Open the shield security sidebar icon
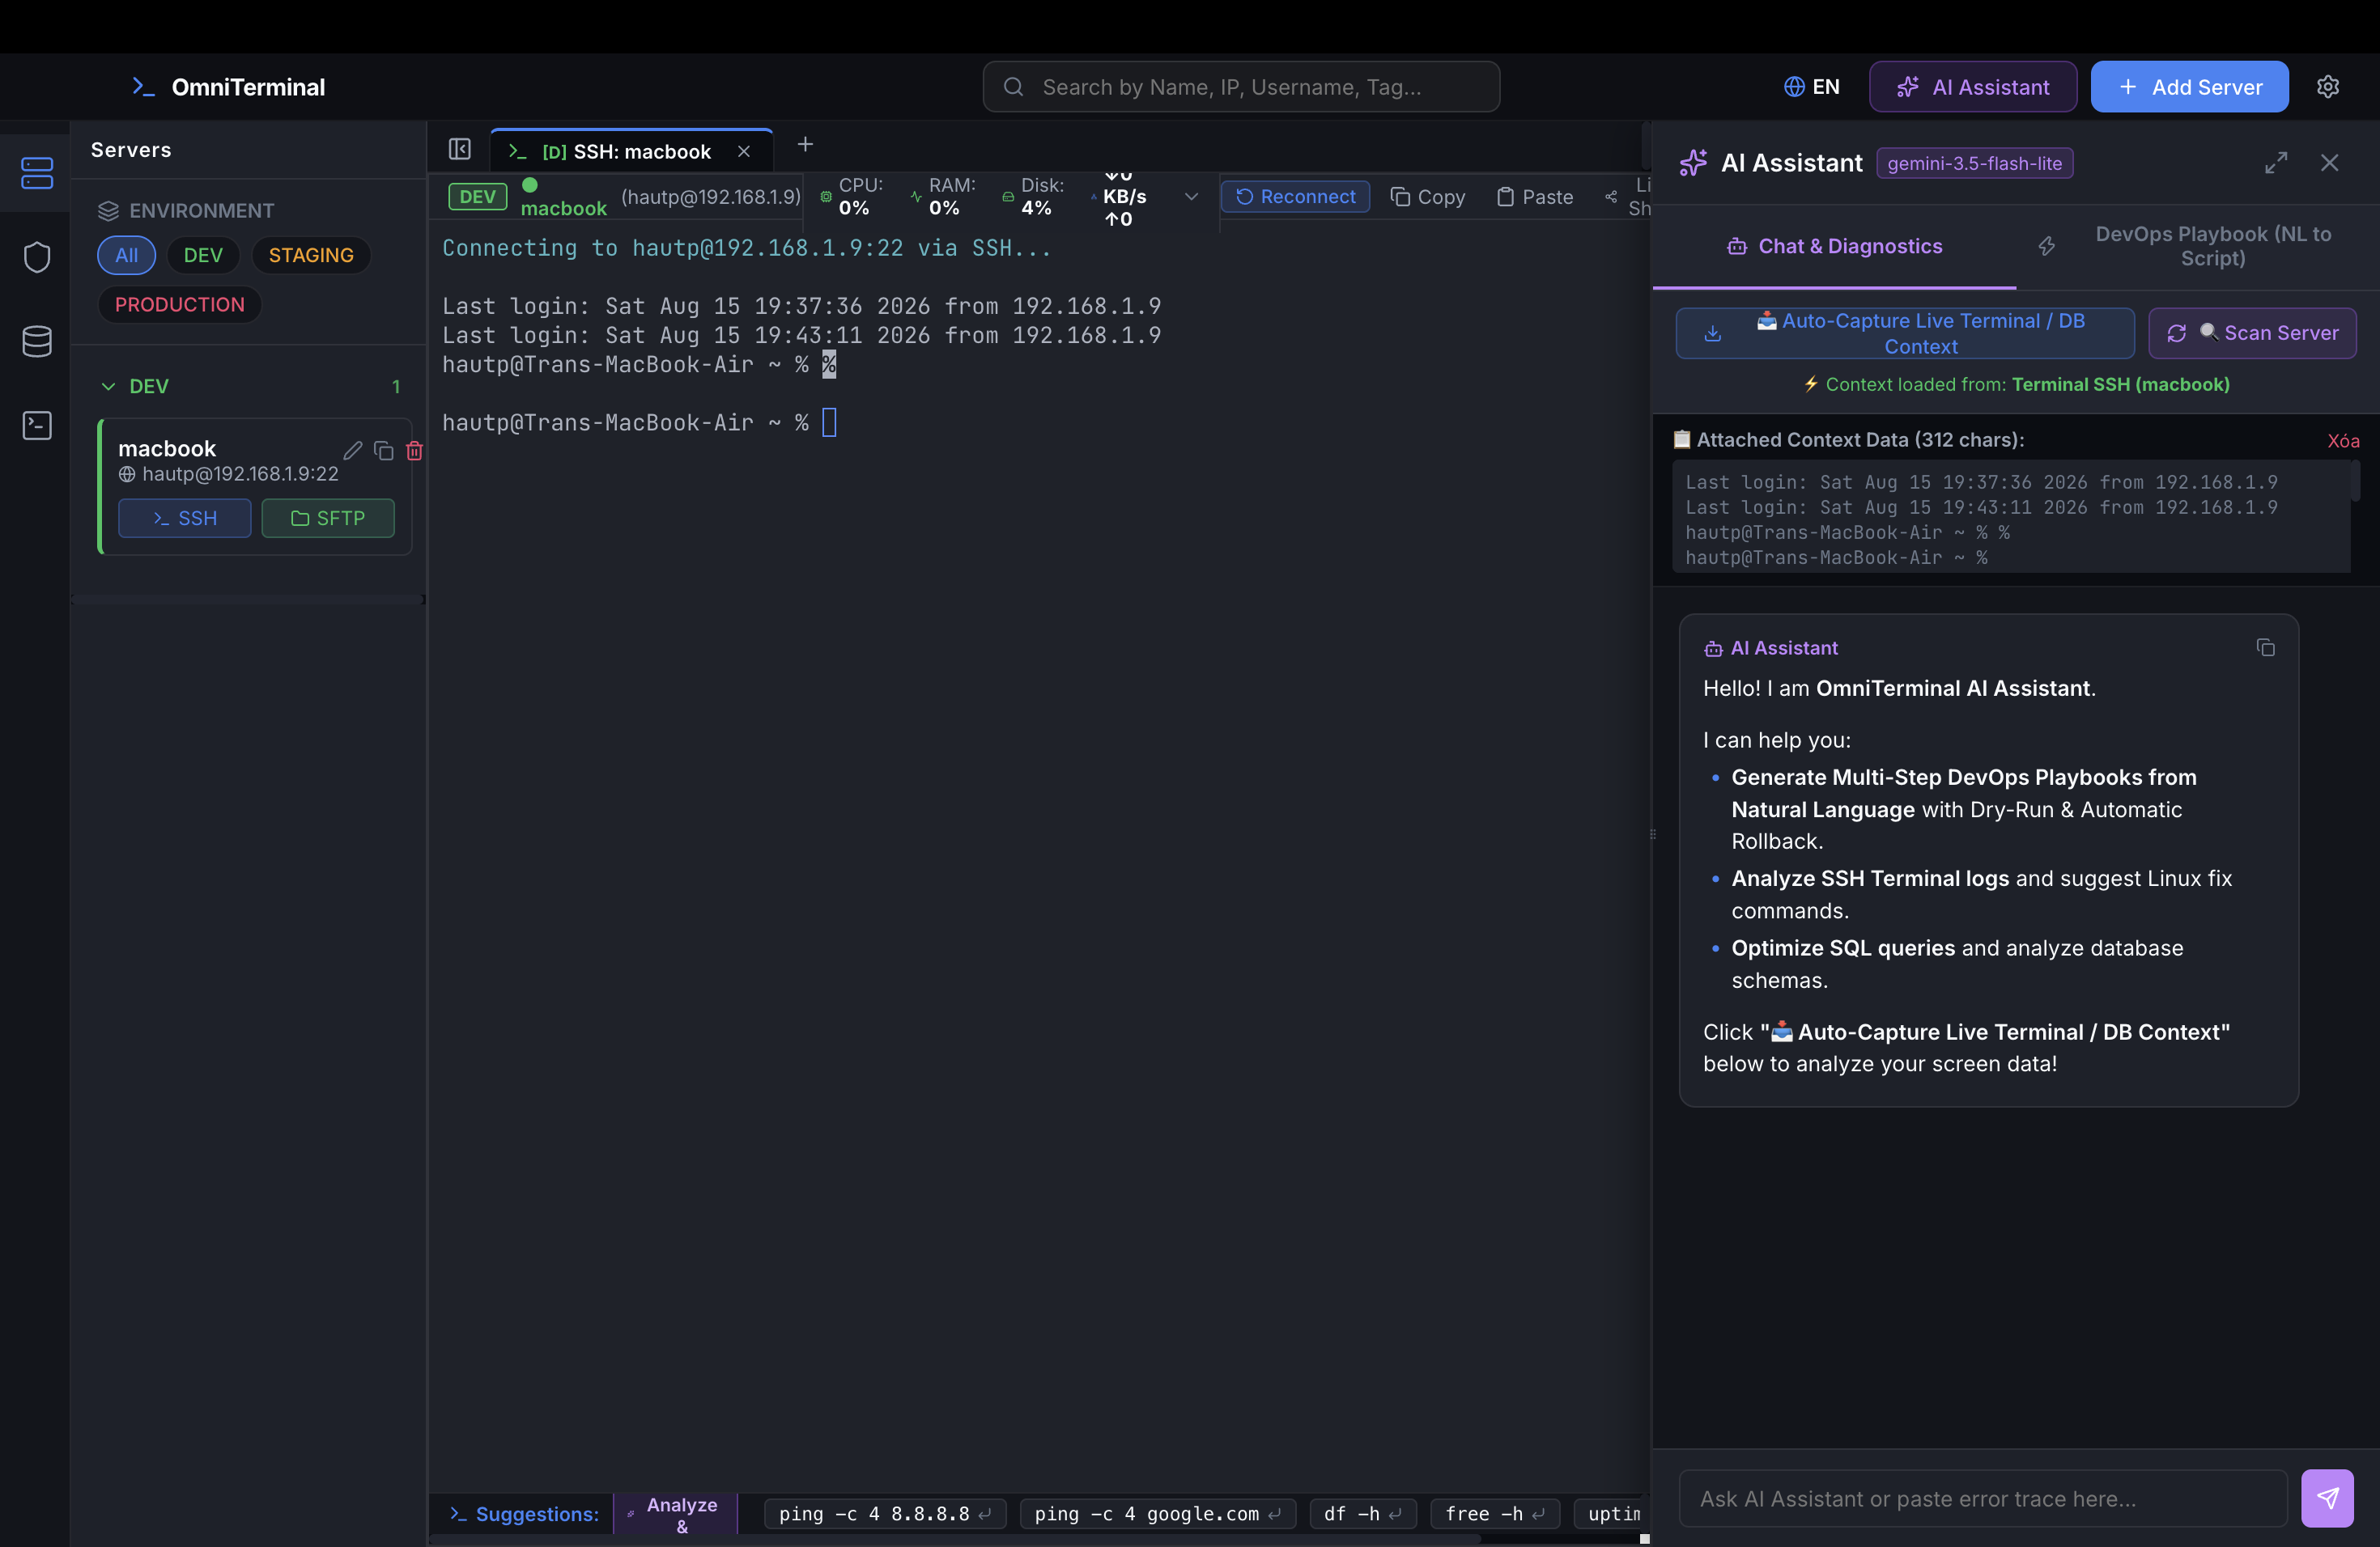This screenshot has height=1547, width=2380. [x=37, y=256]
